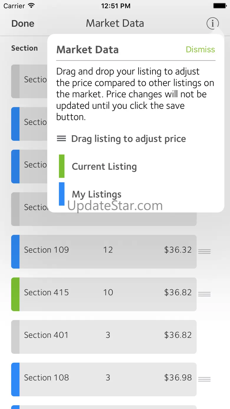Tap drag handle beside Section 415 row
This screenshot has height=409, width=230.
[204, 294]
